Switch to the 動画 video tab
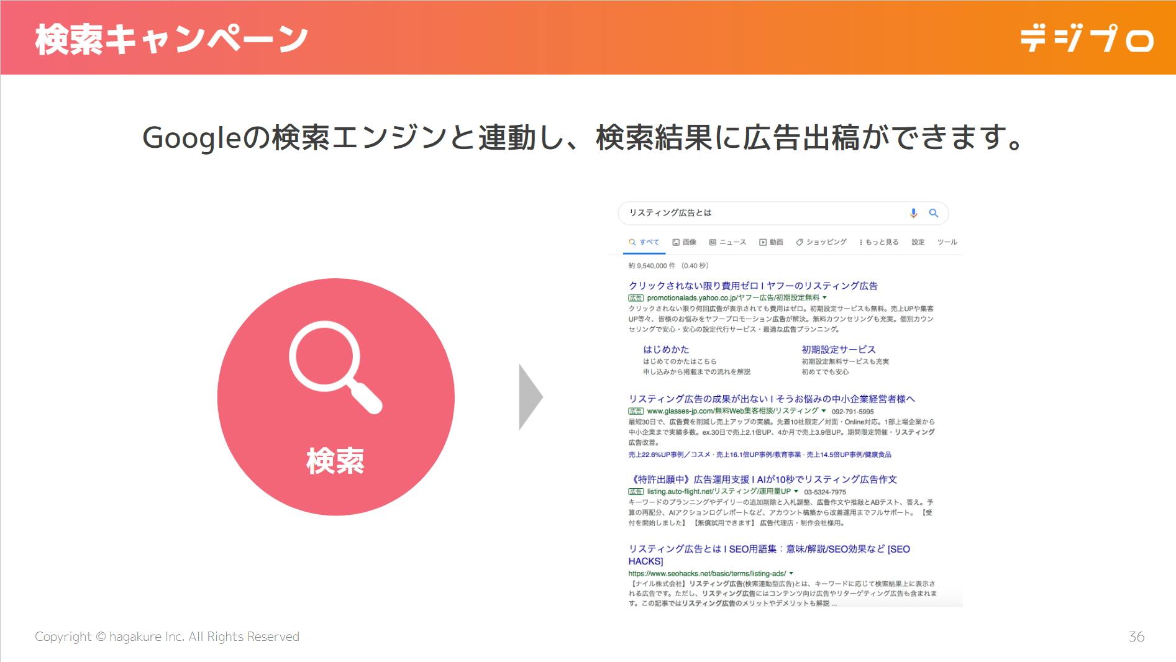Screen dimensions: 1176x662 (771, 242)
